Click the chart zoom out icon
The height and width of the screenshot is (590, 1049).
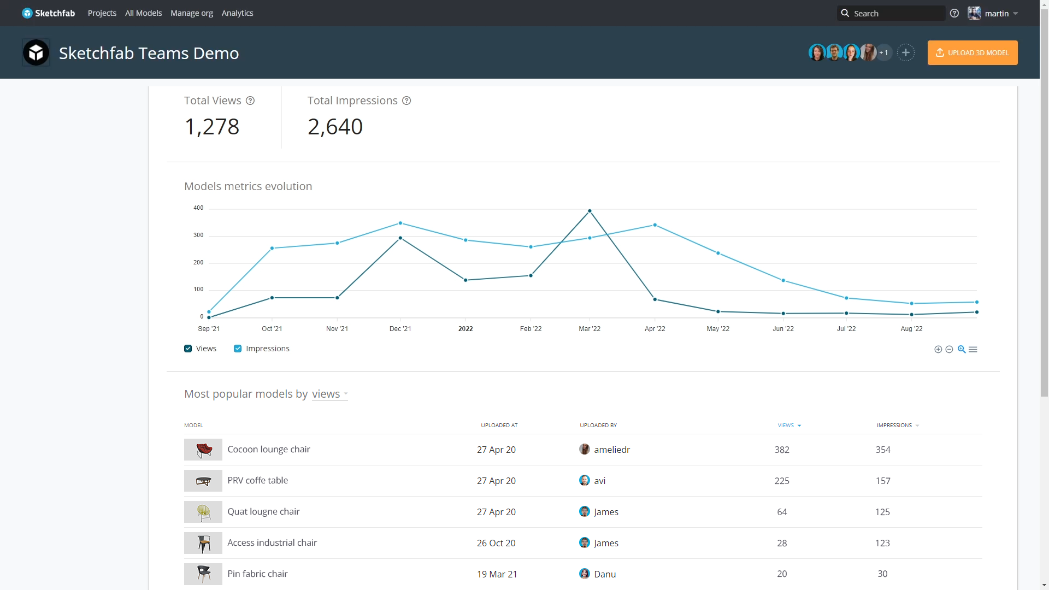(949, 350)
